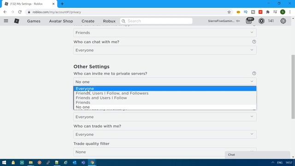Open the Friends dropdown near the top
This screenshot has width=295, height=166.
(x=165, y=33)
